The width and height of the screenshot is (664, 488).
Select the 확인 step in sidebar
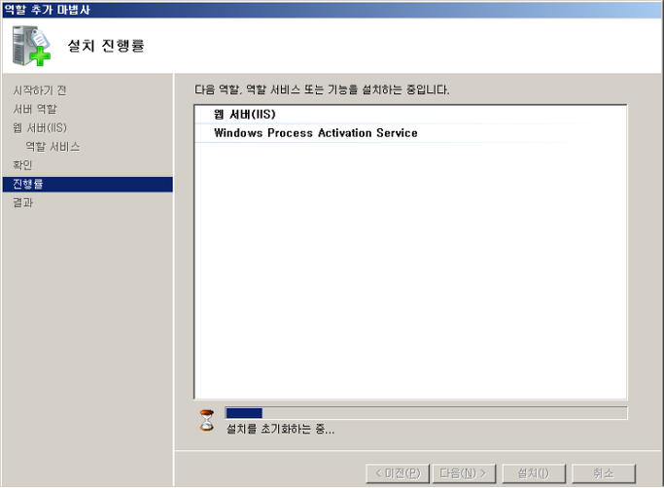pyautogui.click(x=22, y=165)
